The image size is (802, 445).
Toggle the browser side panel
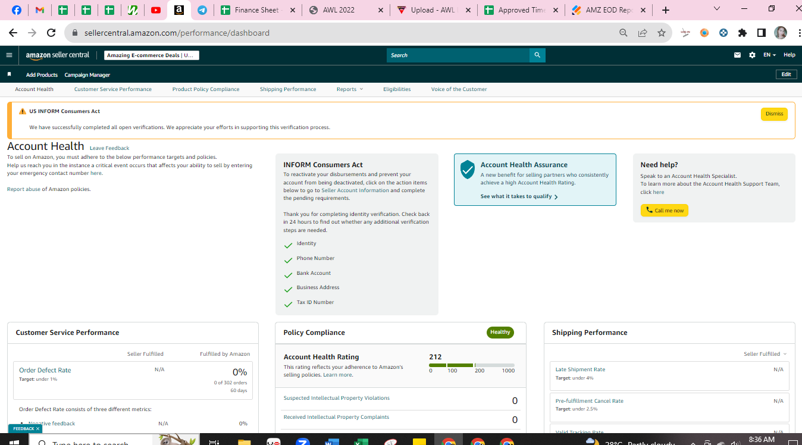tap(762, 33)
